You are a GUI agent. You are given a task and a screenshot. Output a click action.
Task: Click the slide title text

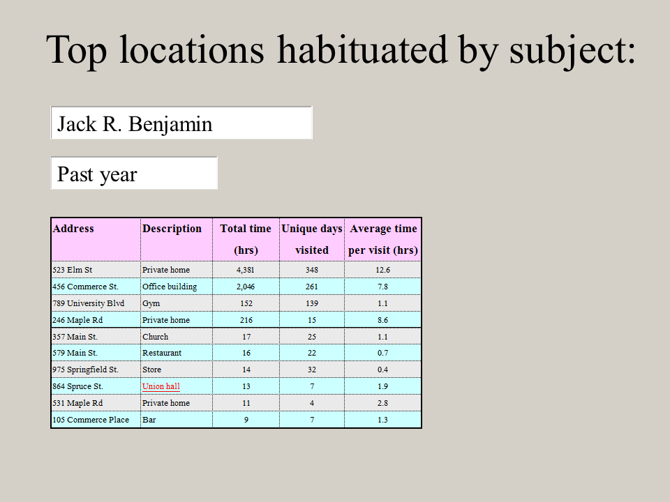point(341,50)
